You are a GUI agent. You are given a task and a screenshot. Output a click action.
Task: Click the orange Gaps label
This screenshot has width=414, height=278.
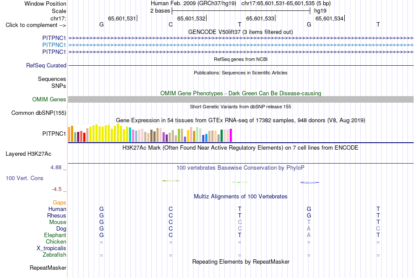click(x=59, y=202)
